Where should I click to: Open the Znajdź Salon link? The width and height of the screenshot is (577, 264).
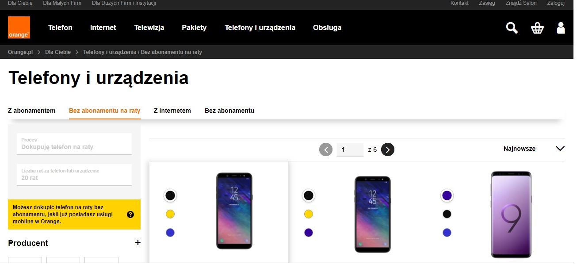pyautogui.click(x=521, y=3)
